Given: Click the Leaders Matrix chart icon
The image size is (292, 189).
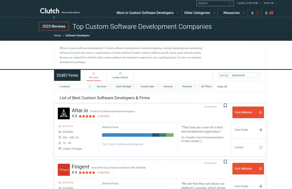Looking at the screenshot, I should coord(120,73).
